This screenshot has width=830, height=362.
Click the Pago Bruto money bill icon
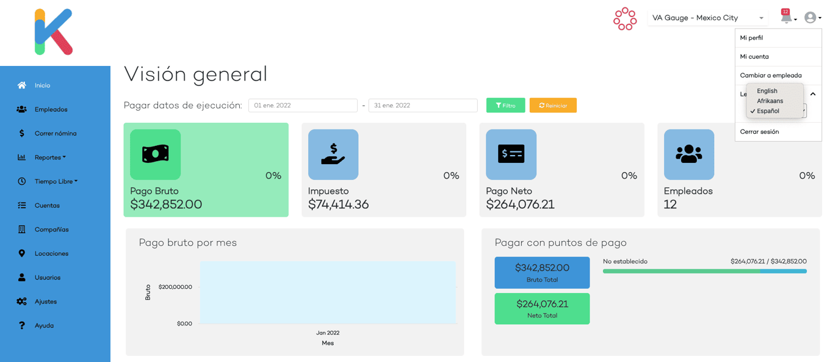[155, 154]
